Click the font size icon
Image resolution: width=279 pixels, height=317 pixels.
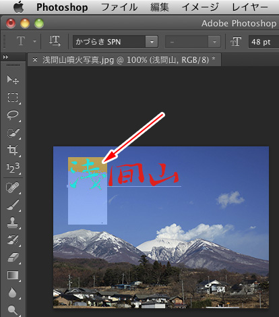pyautogui.click(x=236, y=42)
